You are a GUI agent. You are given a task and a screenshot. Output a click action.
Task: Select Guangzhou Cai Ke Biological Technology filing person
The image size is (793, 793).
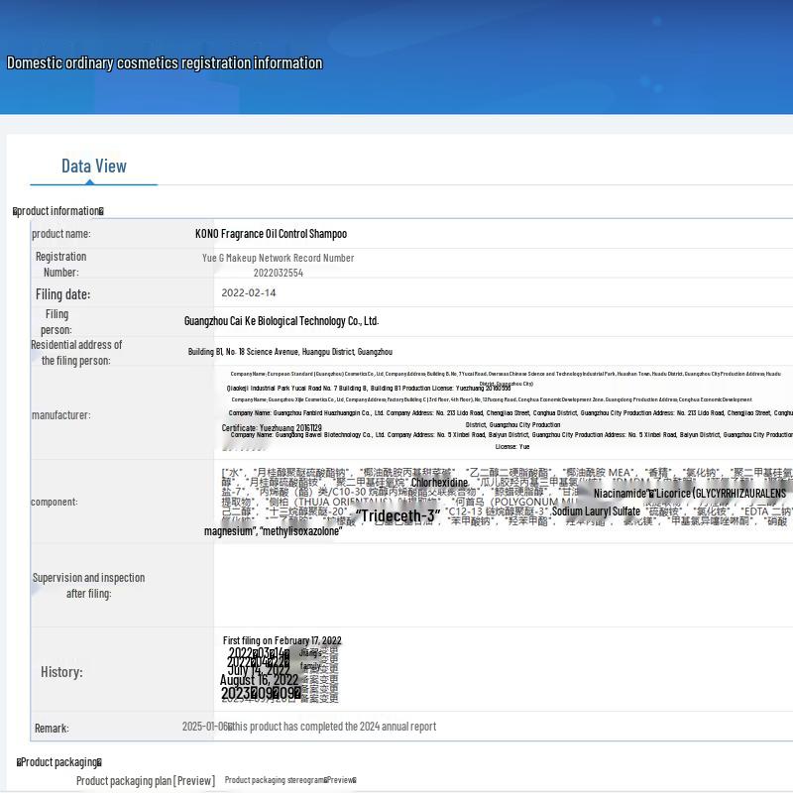tap(282, 321)
